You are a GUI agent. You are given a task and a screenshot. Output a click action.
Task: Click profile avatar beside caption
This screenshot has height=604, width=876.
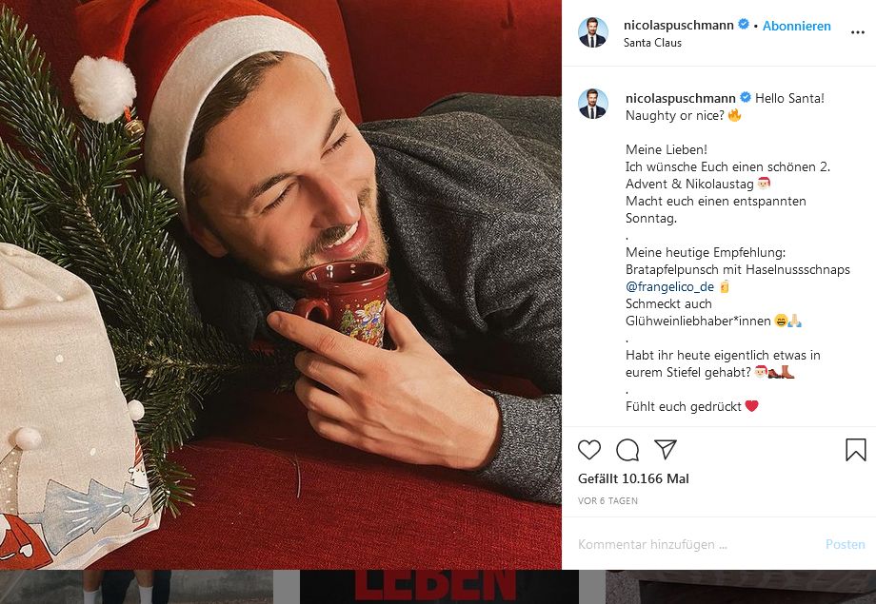(593, 105)
